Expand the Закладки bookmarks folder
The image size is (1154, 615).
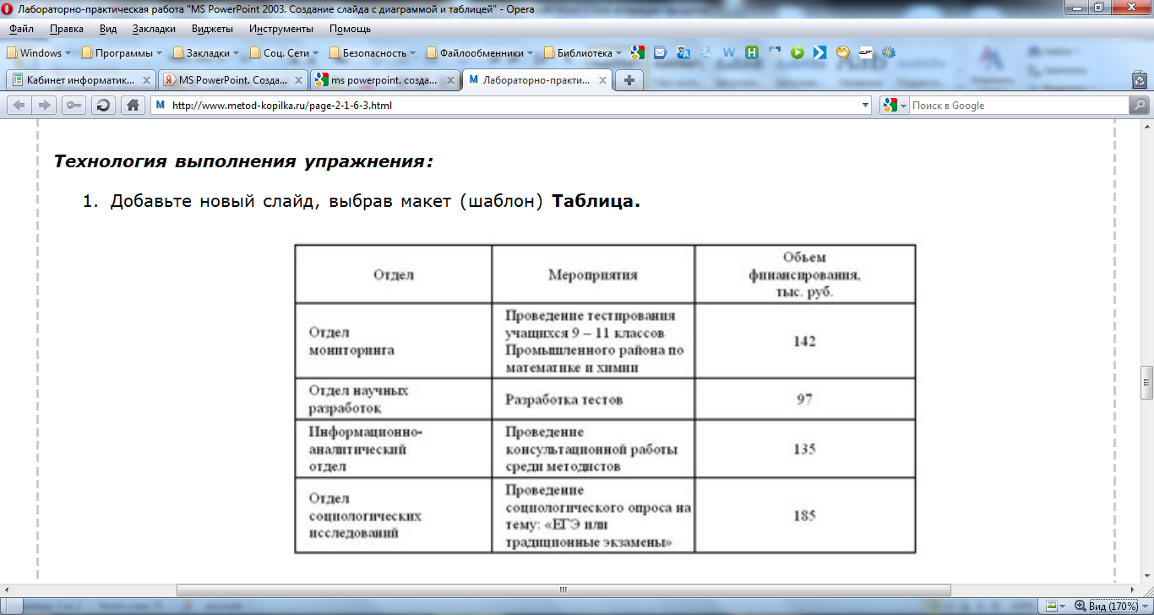click(206, 52)
